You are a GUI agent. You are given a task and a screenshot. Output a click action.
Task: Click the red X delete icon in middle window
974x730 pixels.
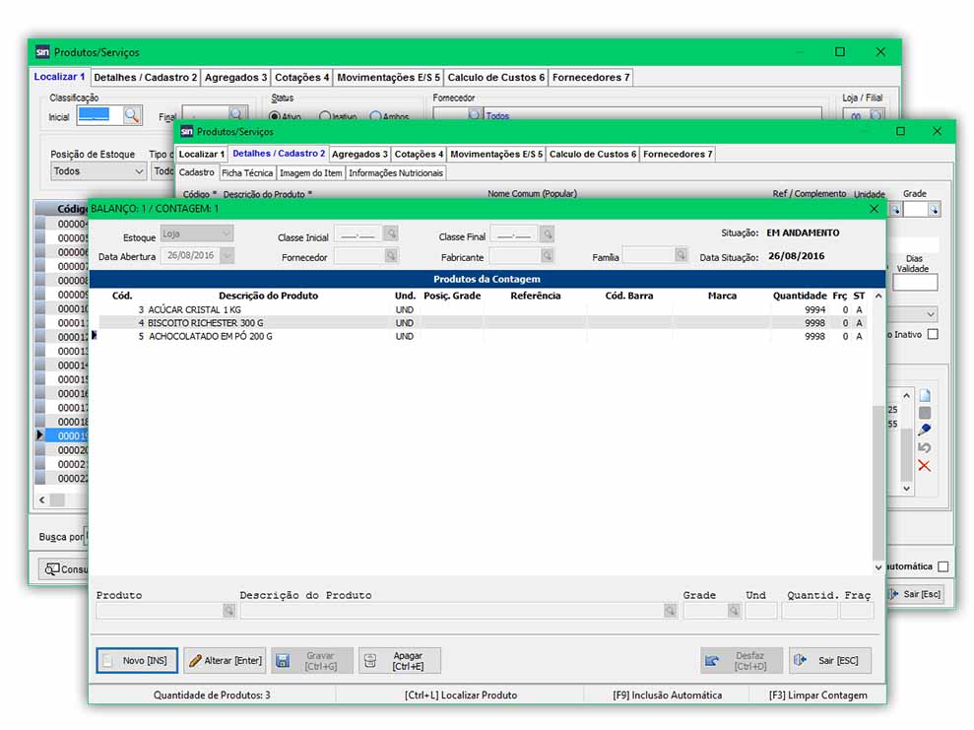coord(925,466)
